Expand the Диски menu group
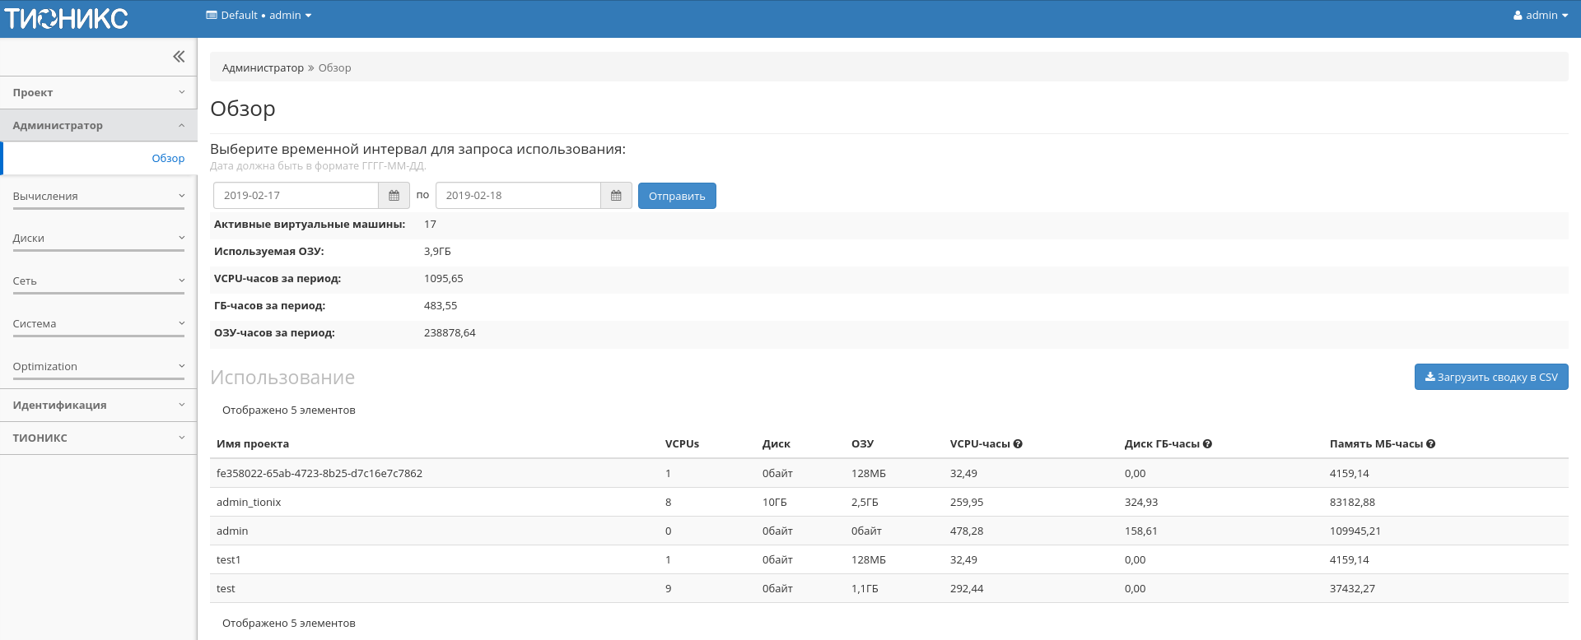This screenshot has width=1581, height=640. click(98, 239)
